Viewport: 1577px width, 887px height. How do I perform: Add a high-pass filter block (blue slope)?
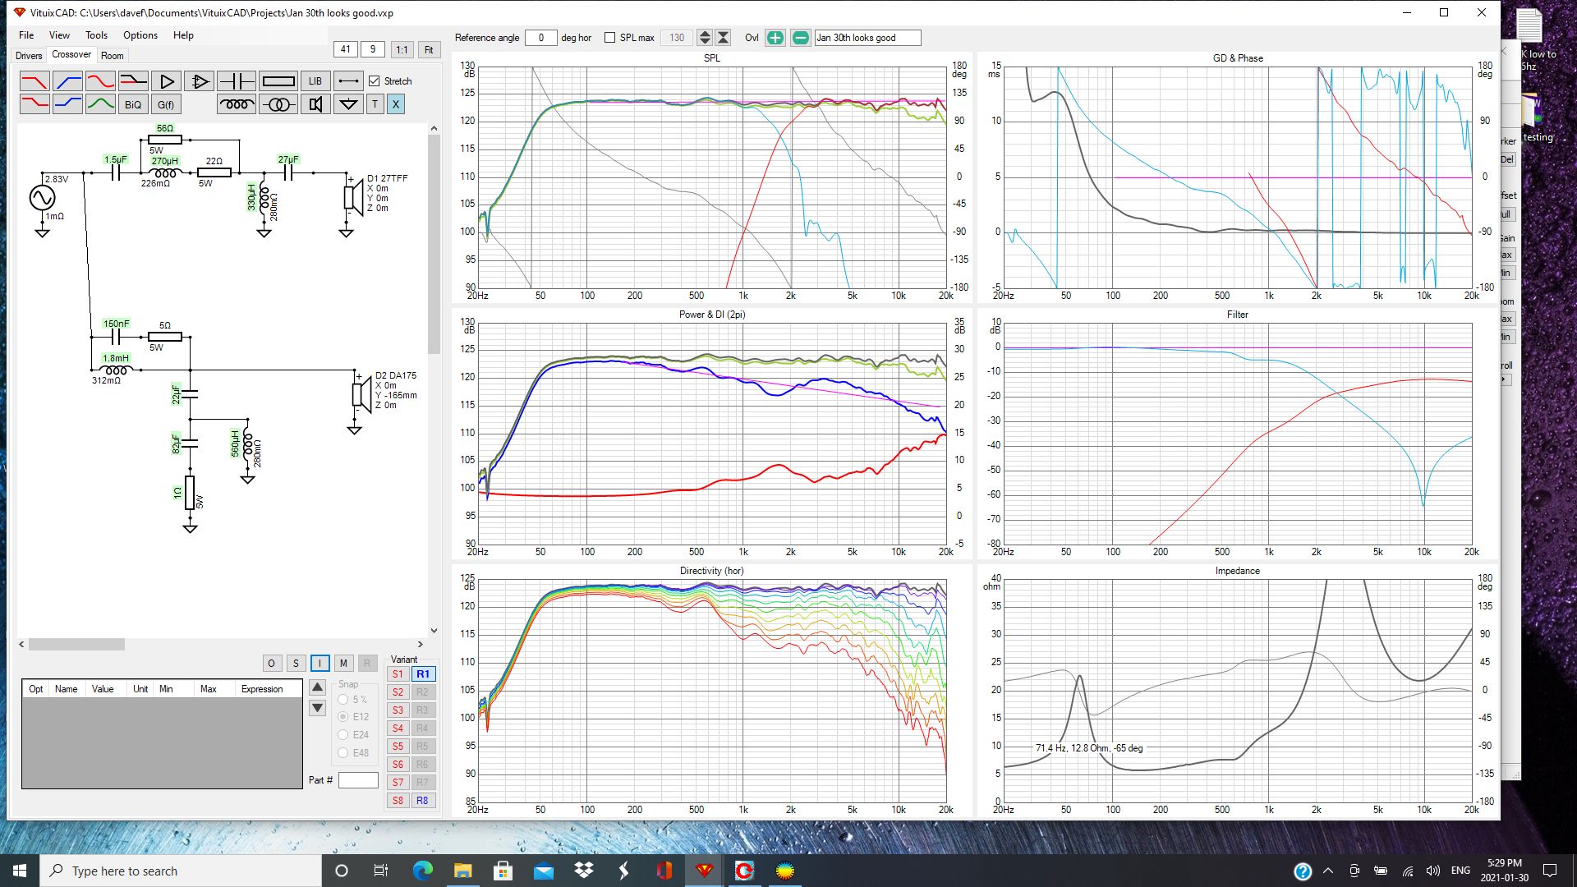point(67,81)
